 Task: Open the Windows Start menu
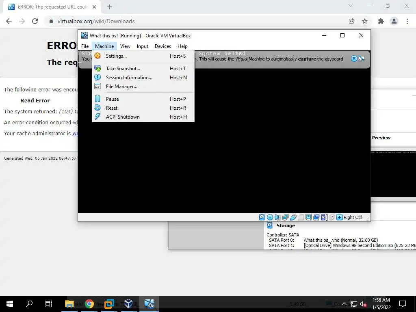pos(10,304)
